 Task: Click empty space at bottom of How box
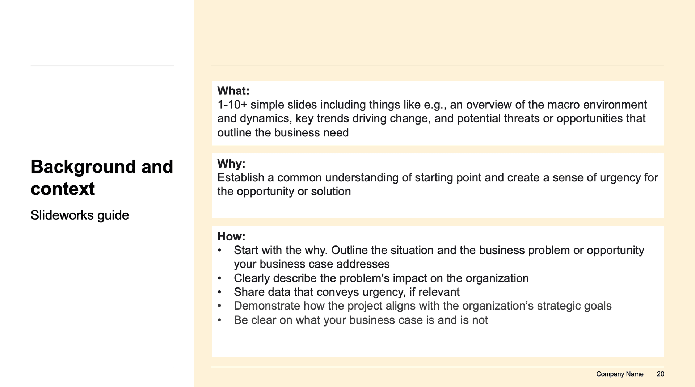437,342
